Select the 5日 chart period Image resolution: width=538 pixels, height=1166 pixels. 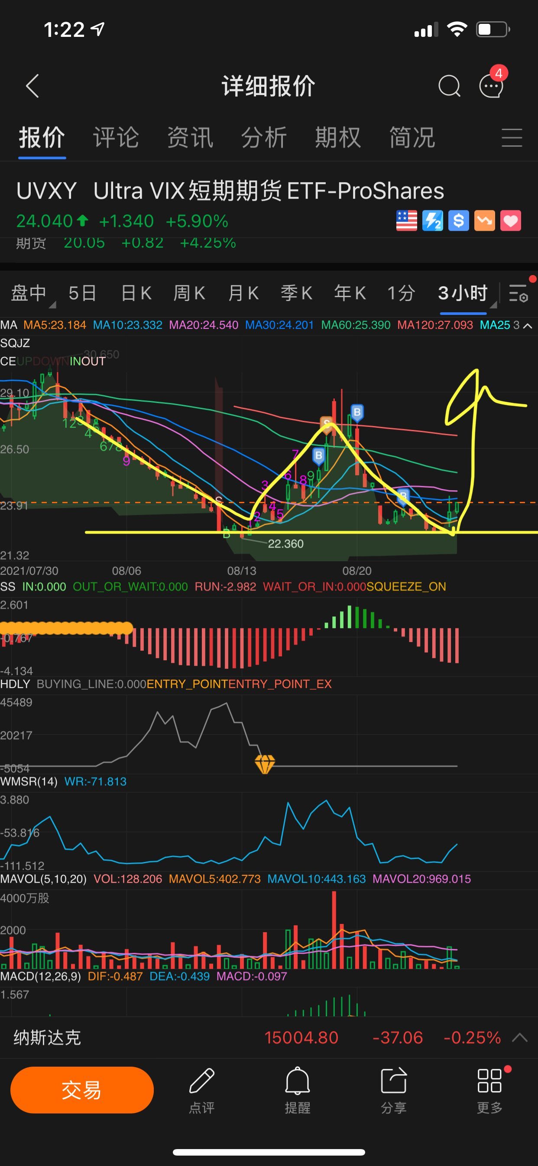click(82, 293)
